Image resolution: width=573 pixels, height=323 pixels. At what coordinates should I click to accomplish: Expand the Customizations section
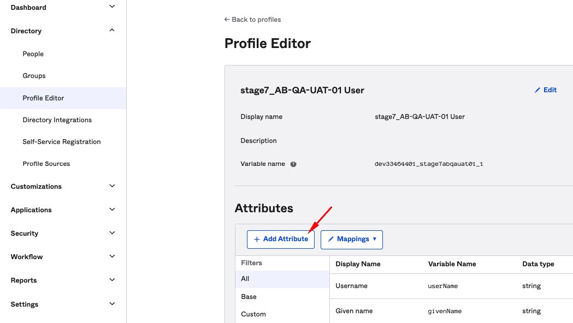112,186
